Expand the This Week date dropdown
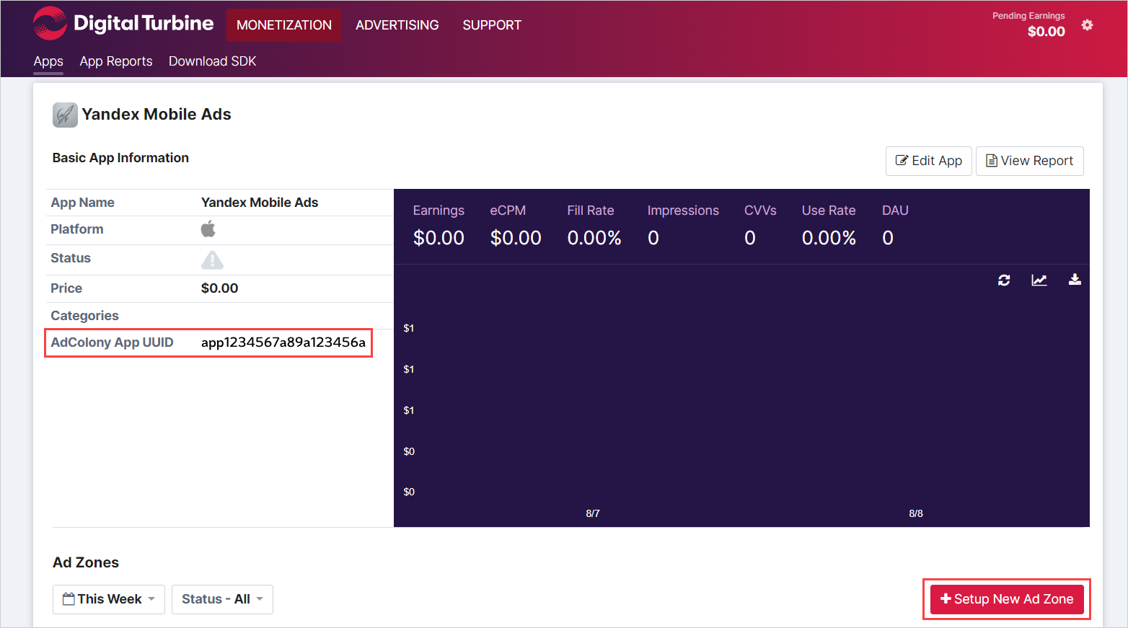Viewport: 1128px width, 628px height. 109,599
